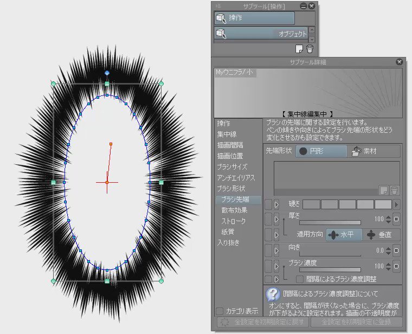Increase or decrease the 向き value stepper

coord(388,251)
